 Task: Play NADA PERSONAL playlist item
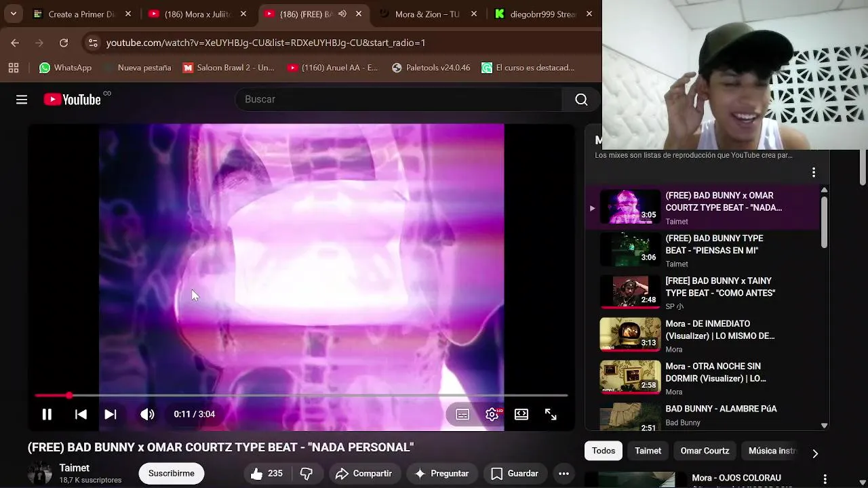[702, 207]
